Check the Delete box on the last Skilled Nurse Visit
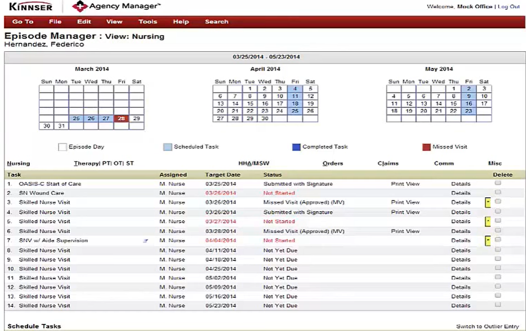526x331 pixels. tap(498, 305)
